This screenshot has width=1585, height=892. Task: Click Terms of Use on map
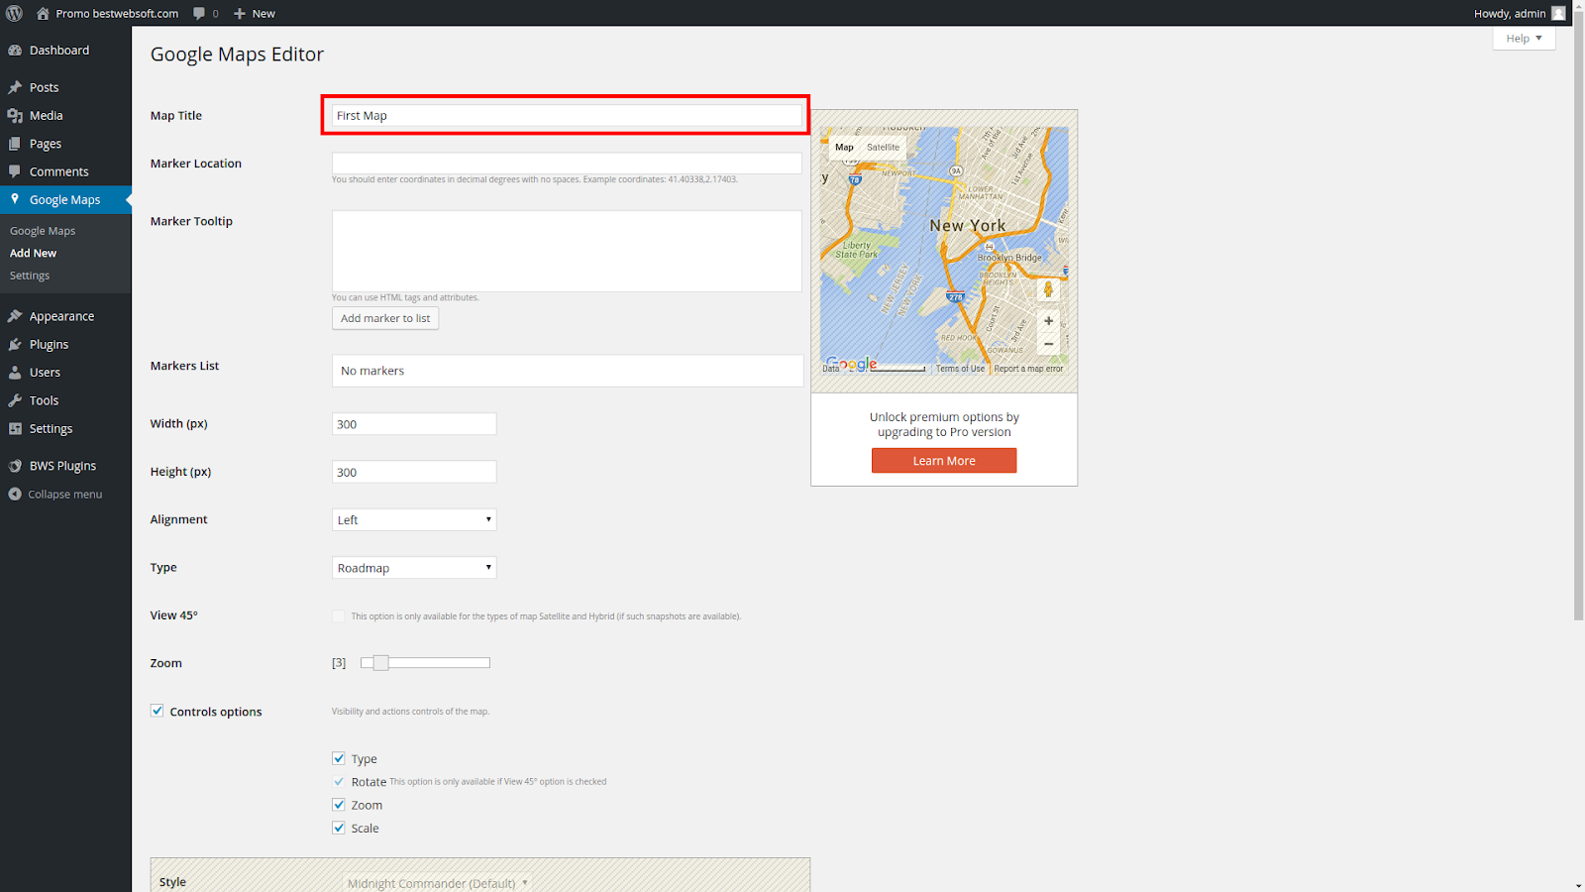[960, 369]
